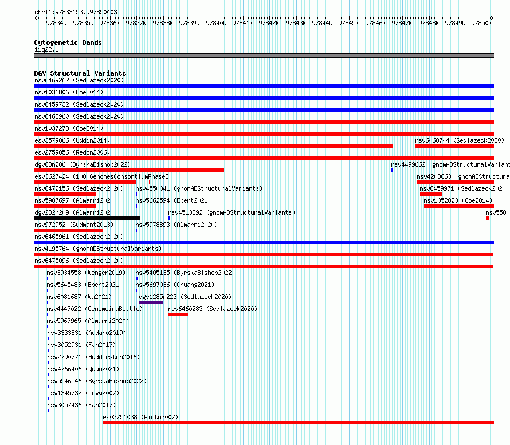Select the red bar under nsv1052823
This screenshot has height=445, width=510.
(x=459, y=206)
